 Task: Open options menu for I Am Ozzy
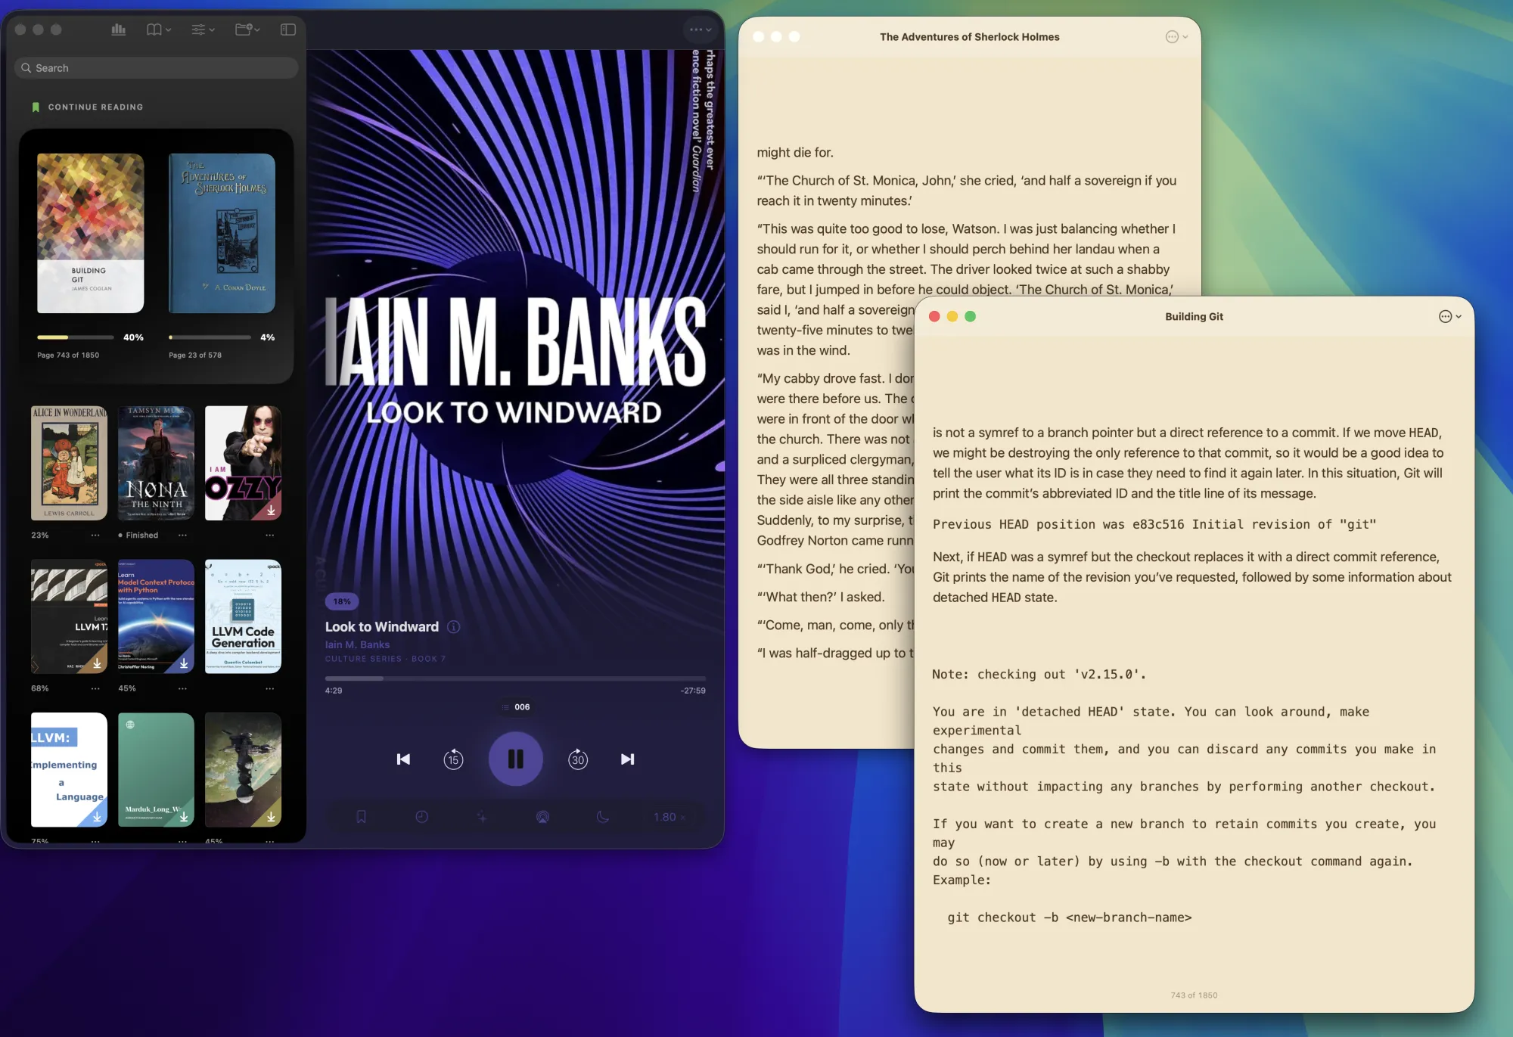pyautogui.click(x=270, y=536)
